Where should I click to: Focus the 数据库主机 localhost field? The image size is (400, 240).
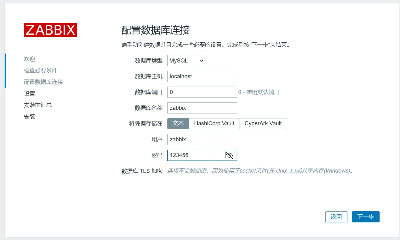coord(202,76)
